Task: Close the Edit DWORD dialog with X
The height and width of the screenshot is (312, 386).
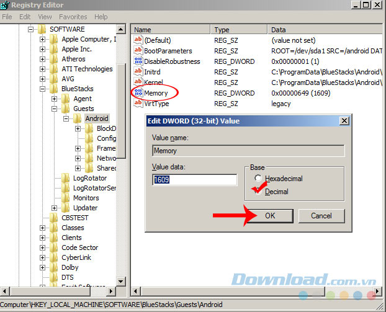Action: click(344, 120)
